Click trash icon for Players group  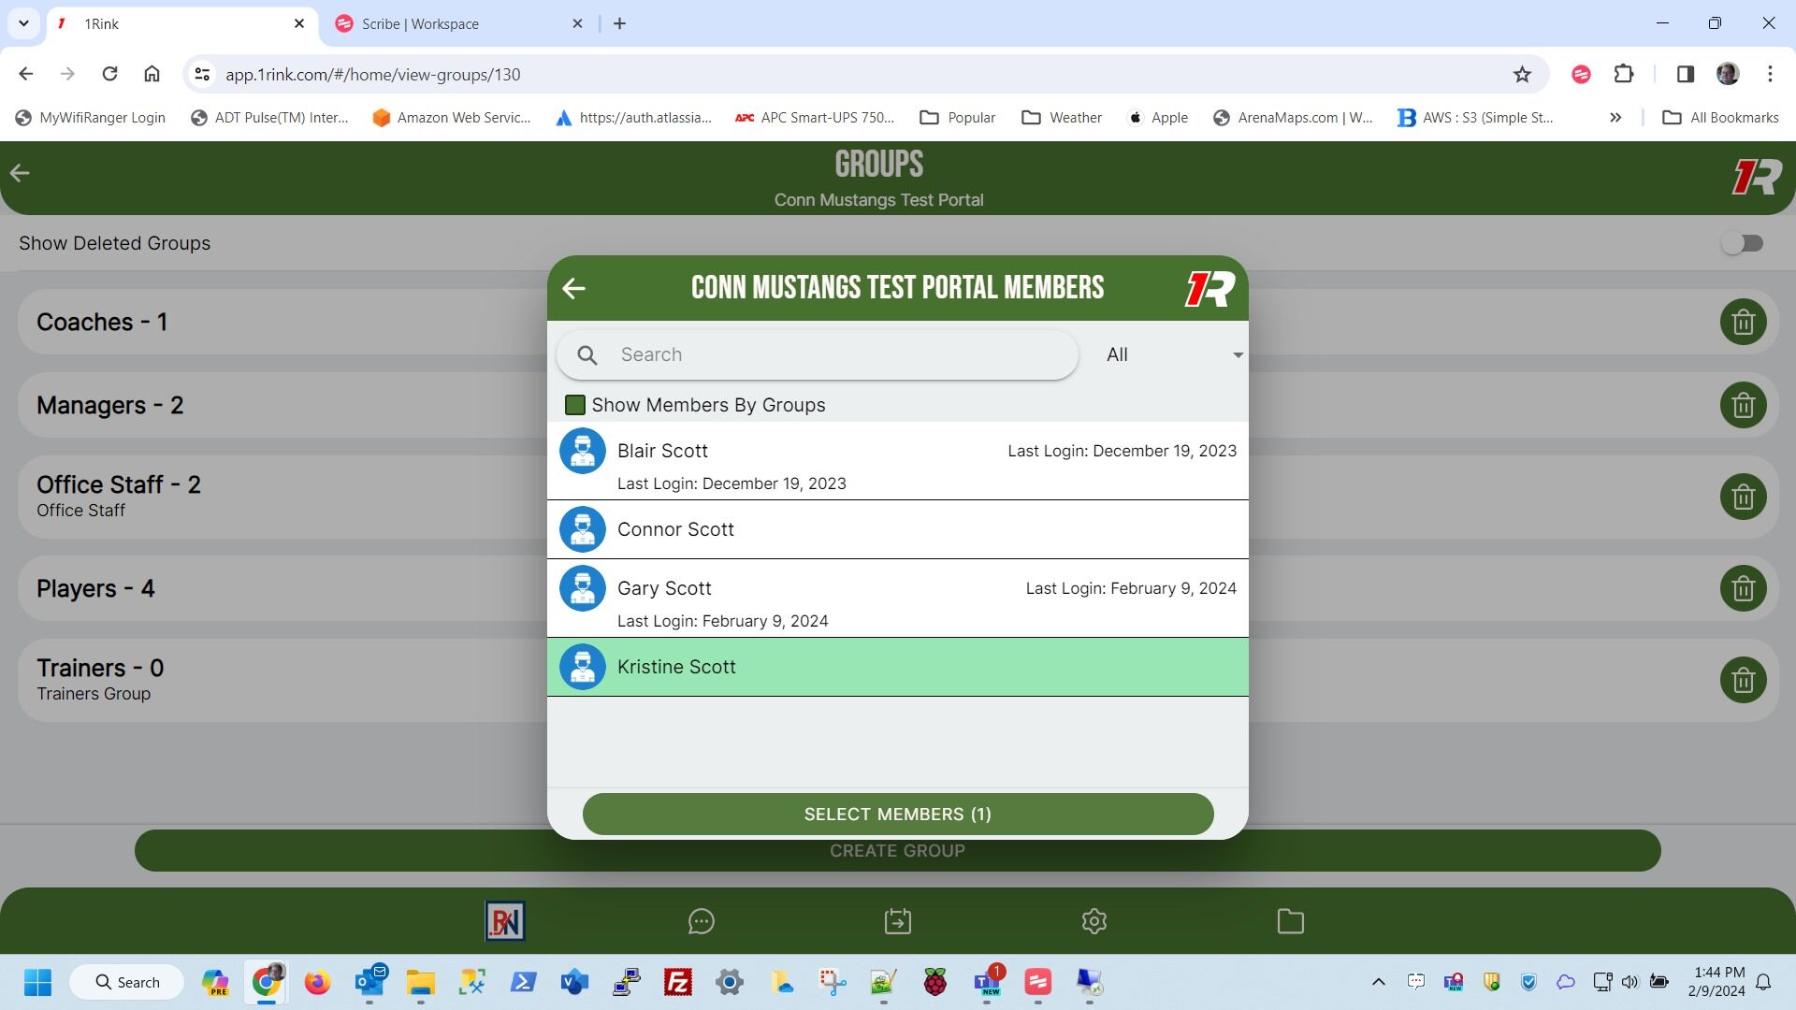tap(1743, 589)
